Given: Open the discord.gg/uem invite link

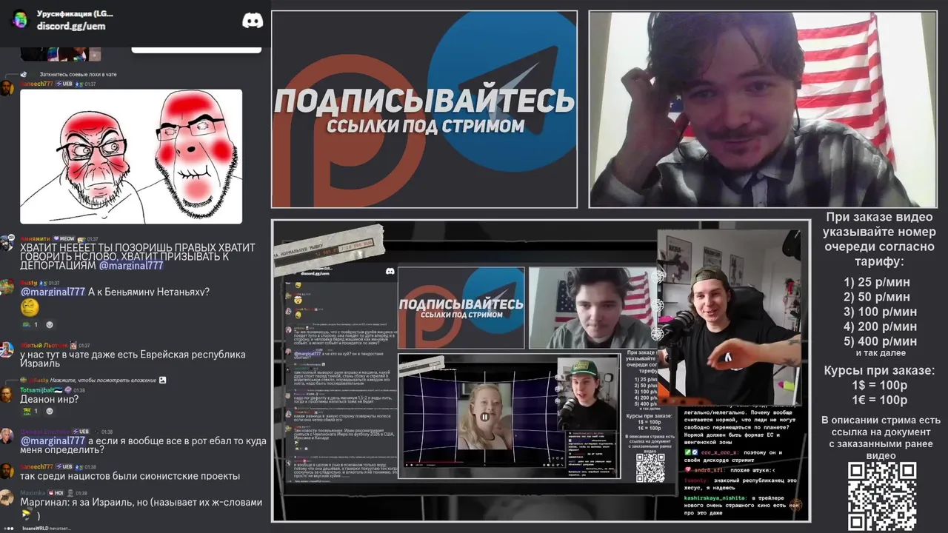Looking at the screenshot, I should coord(71,26).
